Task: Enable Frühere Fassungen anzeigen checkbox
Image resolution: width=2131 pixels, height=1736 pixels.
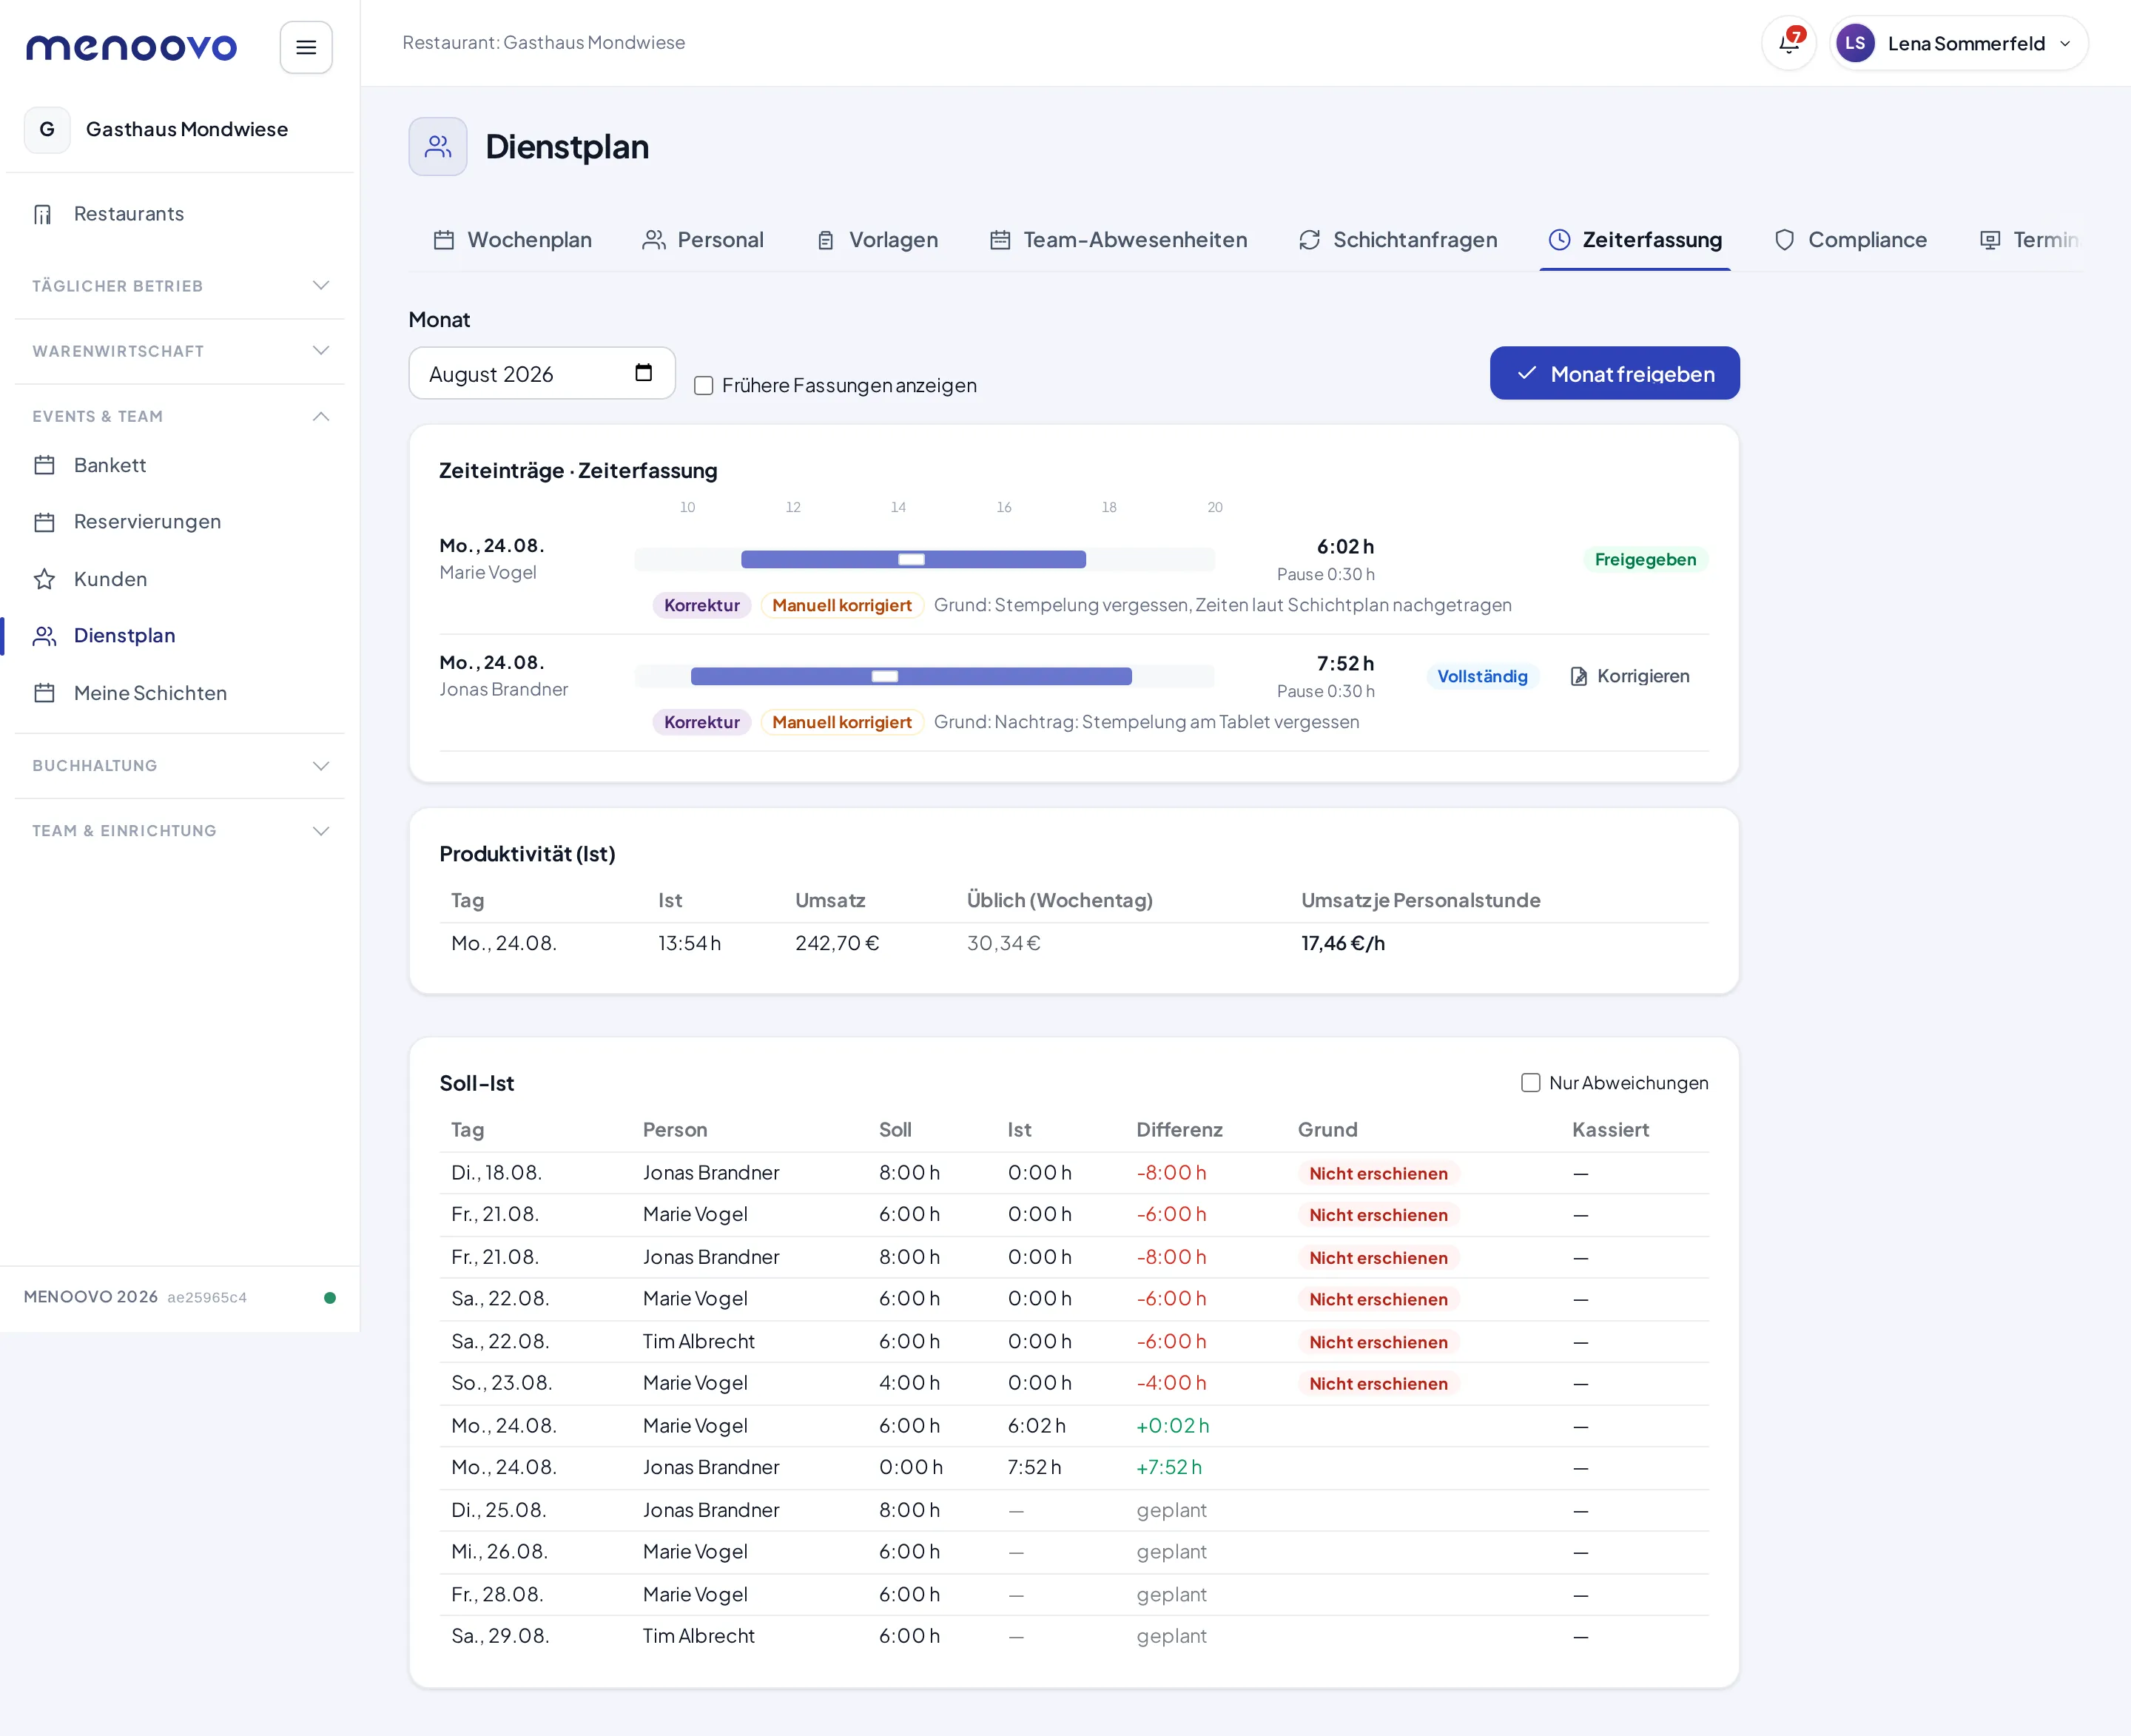Action: tap(704, 385)
